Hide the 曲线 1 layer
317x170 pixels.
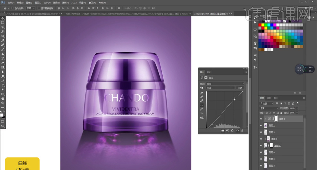261,119
